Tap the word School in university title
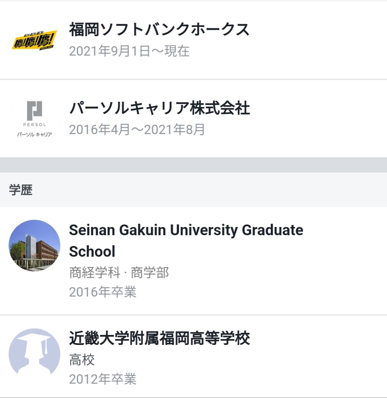The image size is (387, 398). (92, 252)
